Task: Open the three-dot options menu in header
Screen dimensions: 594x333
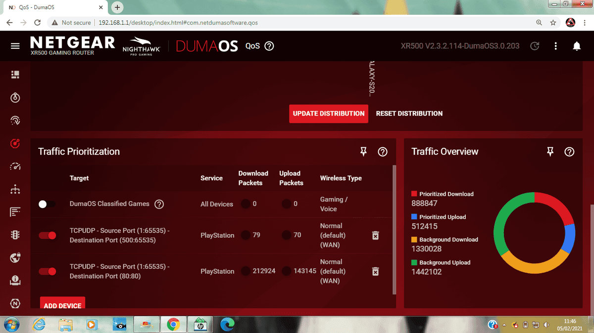Action: click(556, 46)
